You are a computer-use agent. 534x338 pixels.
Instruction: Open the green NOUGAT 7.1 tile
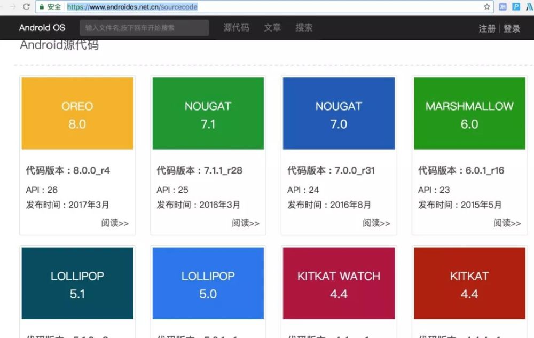(x=208, y=113)
